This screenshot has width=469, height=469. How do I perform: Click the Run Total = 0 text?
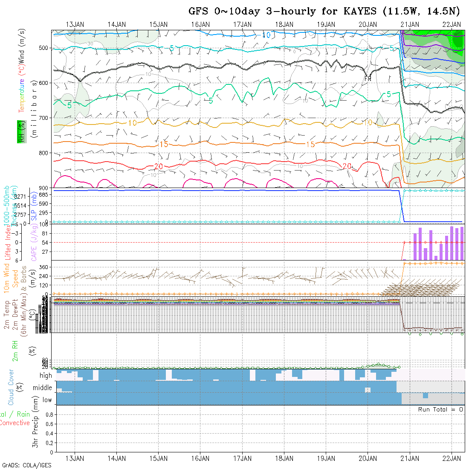coord(441,409)
